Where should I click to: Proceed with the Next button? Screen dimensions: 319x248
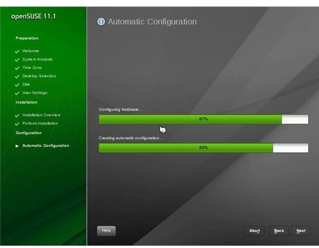(301, 230)
